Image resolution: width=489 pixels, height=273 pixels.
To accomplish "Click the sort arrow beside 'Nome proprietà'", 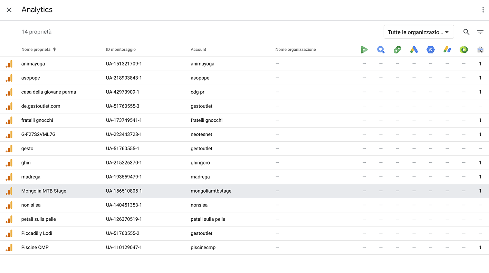I will [x=54, y=50].
